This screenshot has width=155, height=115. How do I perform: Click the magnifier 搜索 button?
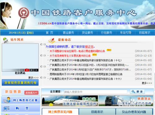137,92
